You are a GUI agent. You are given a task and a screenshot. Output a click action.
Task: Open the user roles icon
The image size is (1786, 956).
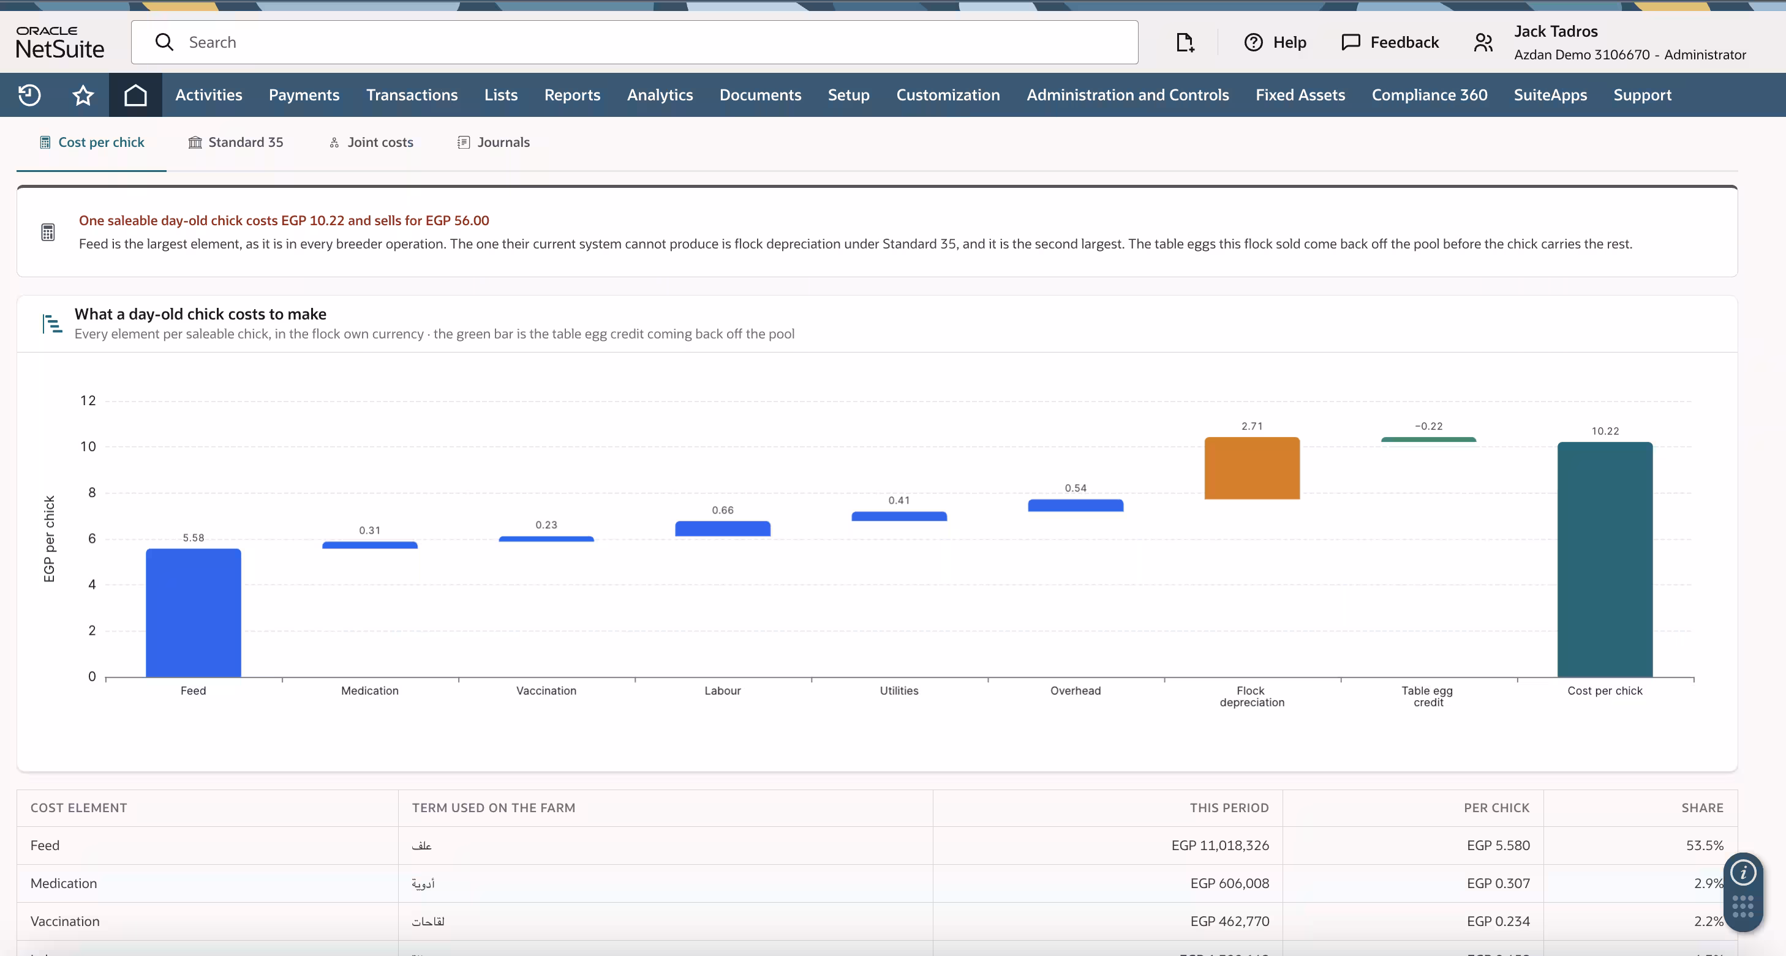point(1483,42)
